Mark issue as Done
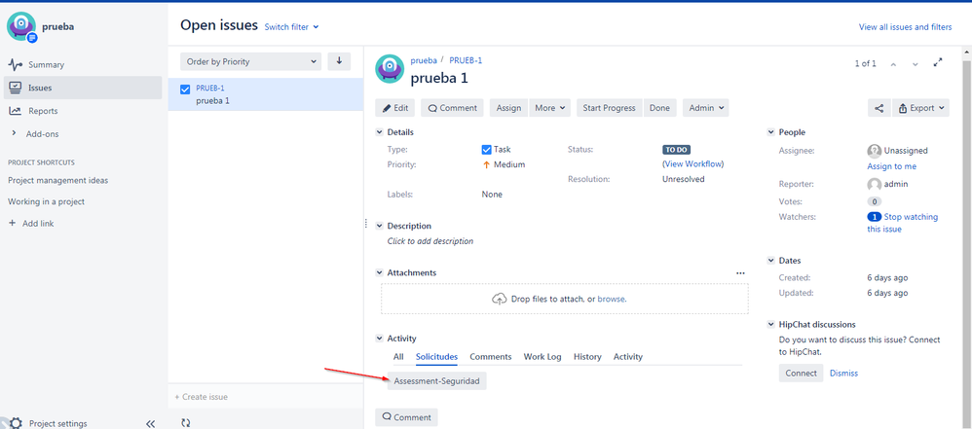This screenshot has height=429, width=972. (659, 108)
